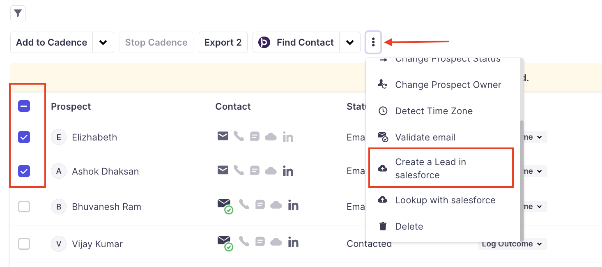The height and width of the screenshot is (267, 602).
Task: Click Vijay Kumar's validated email icon
Action: coord(224,242)
